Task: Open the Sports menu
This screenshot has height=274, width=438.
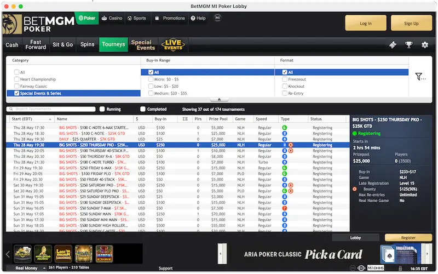Action: coord(137,18)
